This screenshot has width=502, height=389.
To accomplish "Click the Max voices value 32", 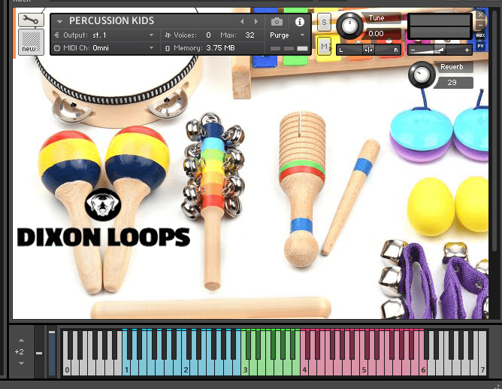I will tap(249, 35).
